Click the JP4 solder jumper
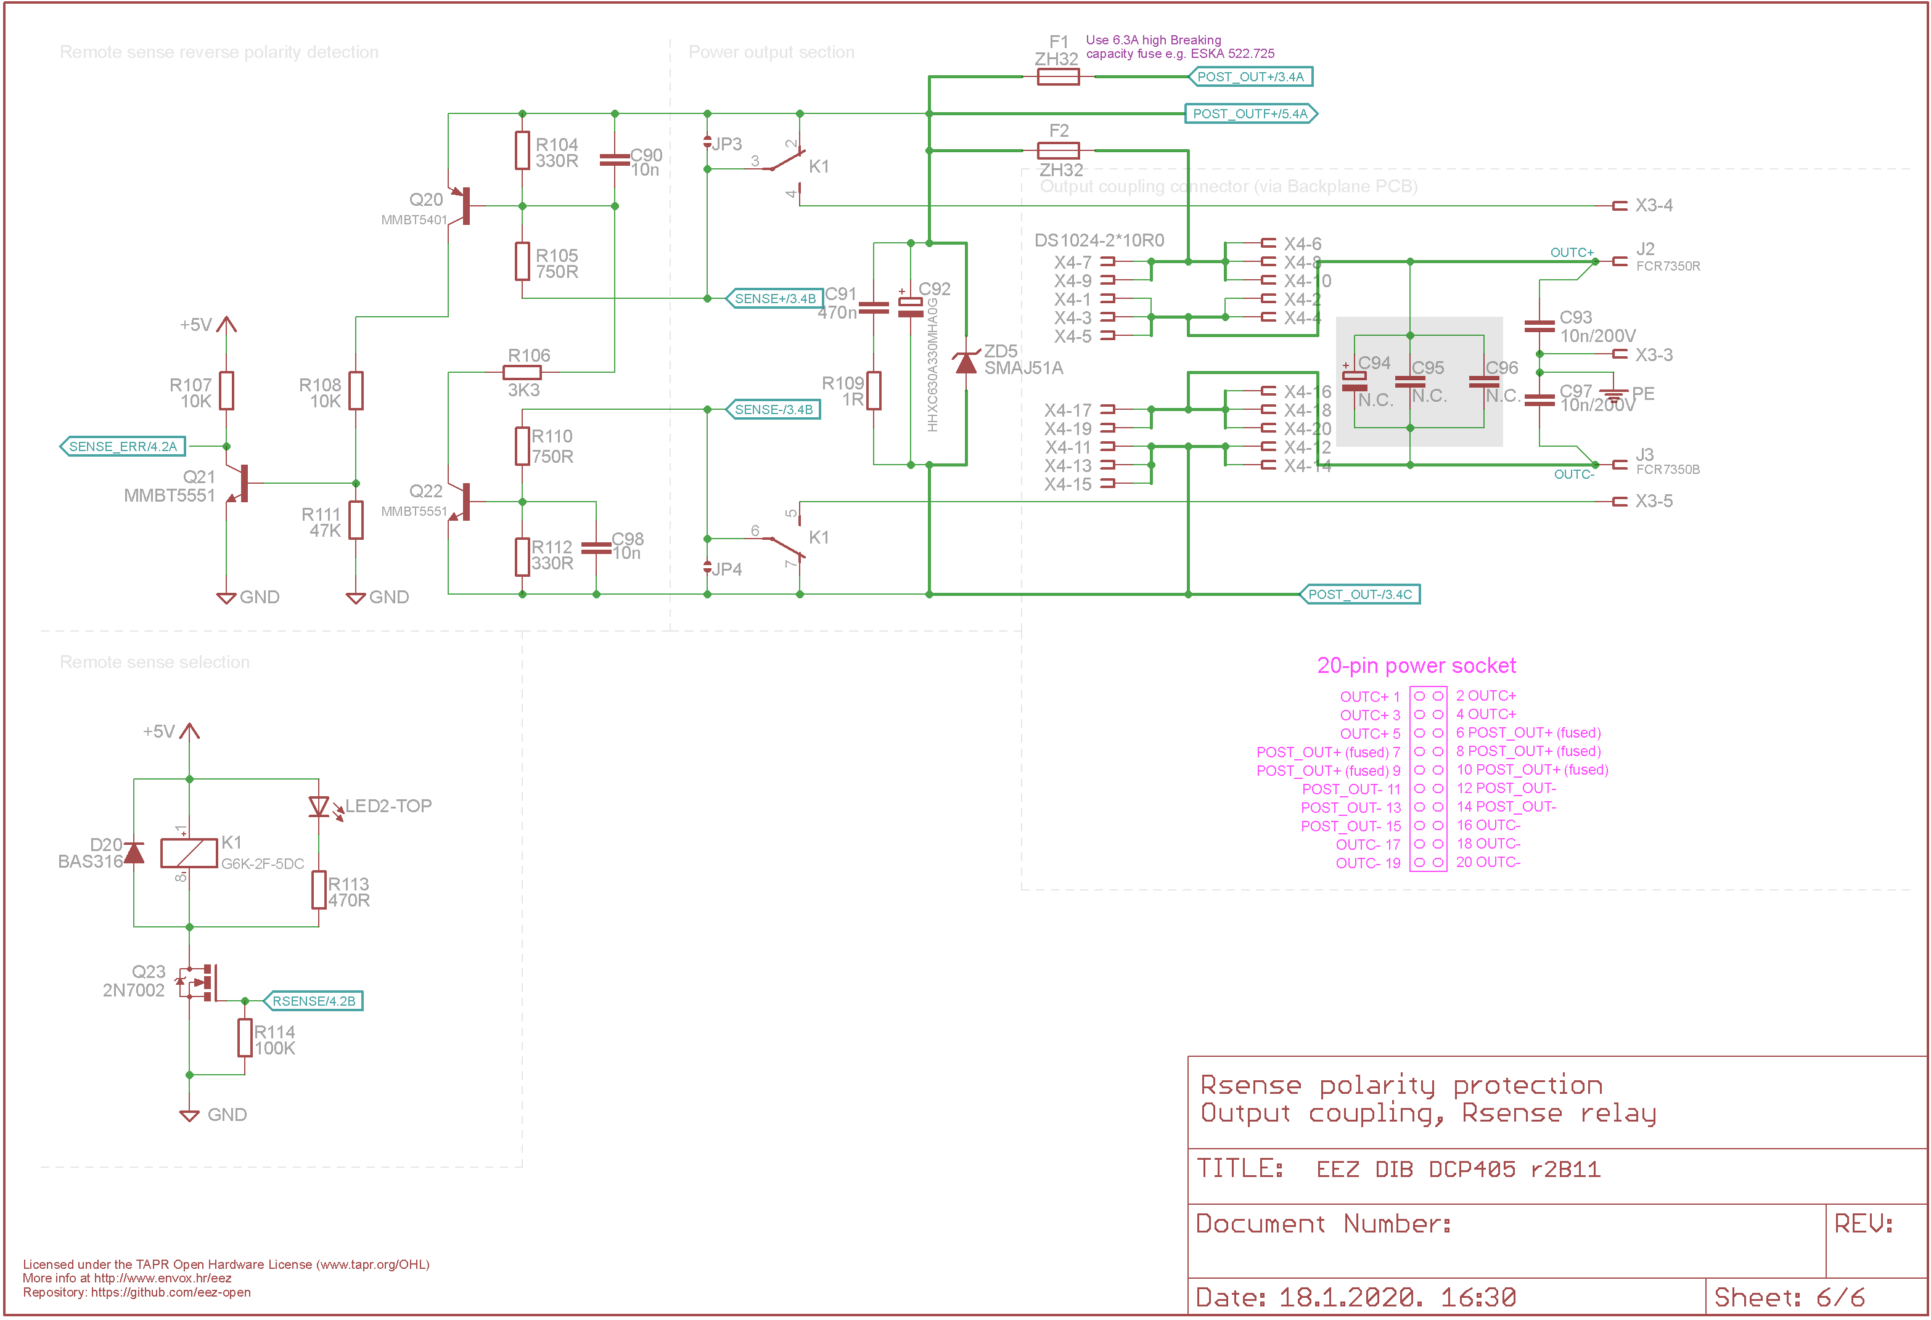 pos(707,568)
